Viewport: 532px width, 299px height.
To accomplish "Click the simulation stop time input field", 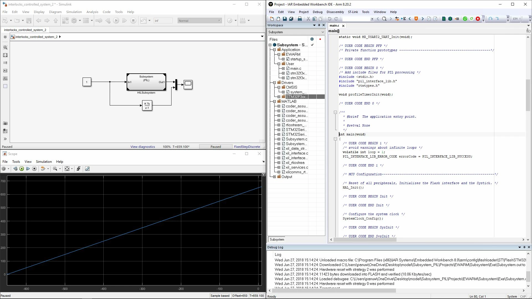I will (x=163, y=20).
